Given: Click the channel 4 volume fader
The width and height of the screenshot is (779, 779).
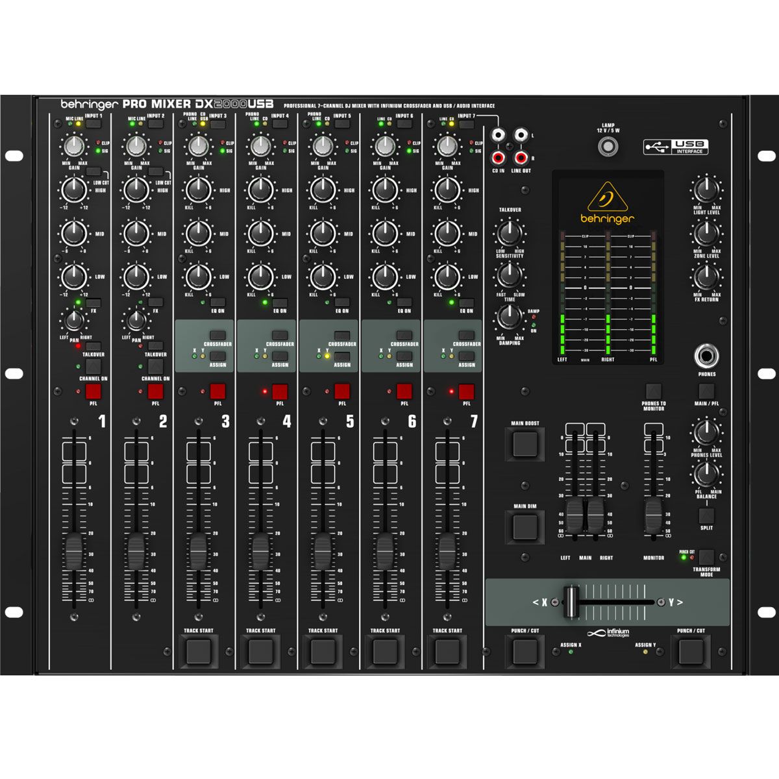Looking at the screenshot, I should point(260,552).
